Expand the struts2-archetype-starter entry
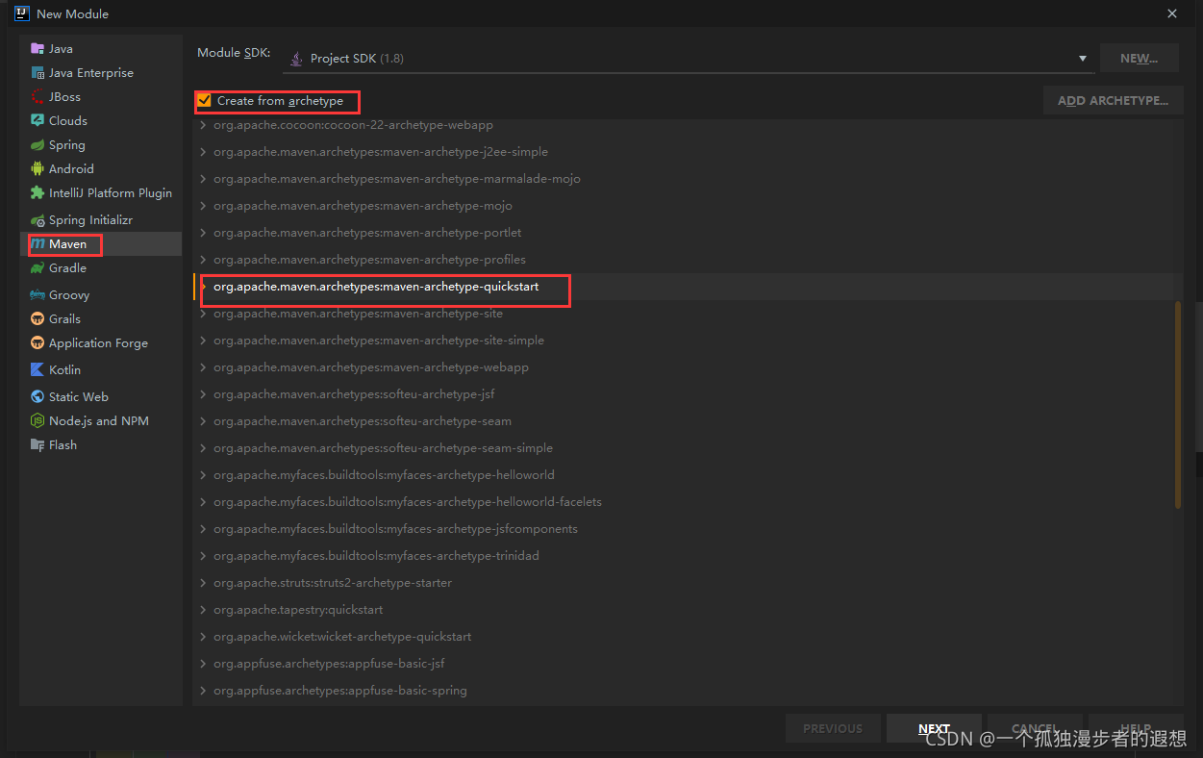Screen dimensions: 1203x758 [203, 583]
